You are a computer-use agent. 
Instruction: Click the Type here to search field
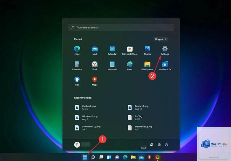(121, 27)
